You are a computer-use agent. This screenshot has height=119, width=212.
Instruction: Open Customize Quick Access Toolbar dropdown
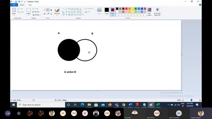pyautogui.click(x=25, y=2)
